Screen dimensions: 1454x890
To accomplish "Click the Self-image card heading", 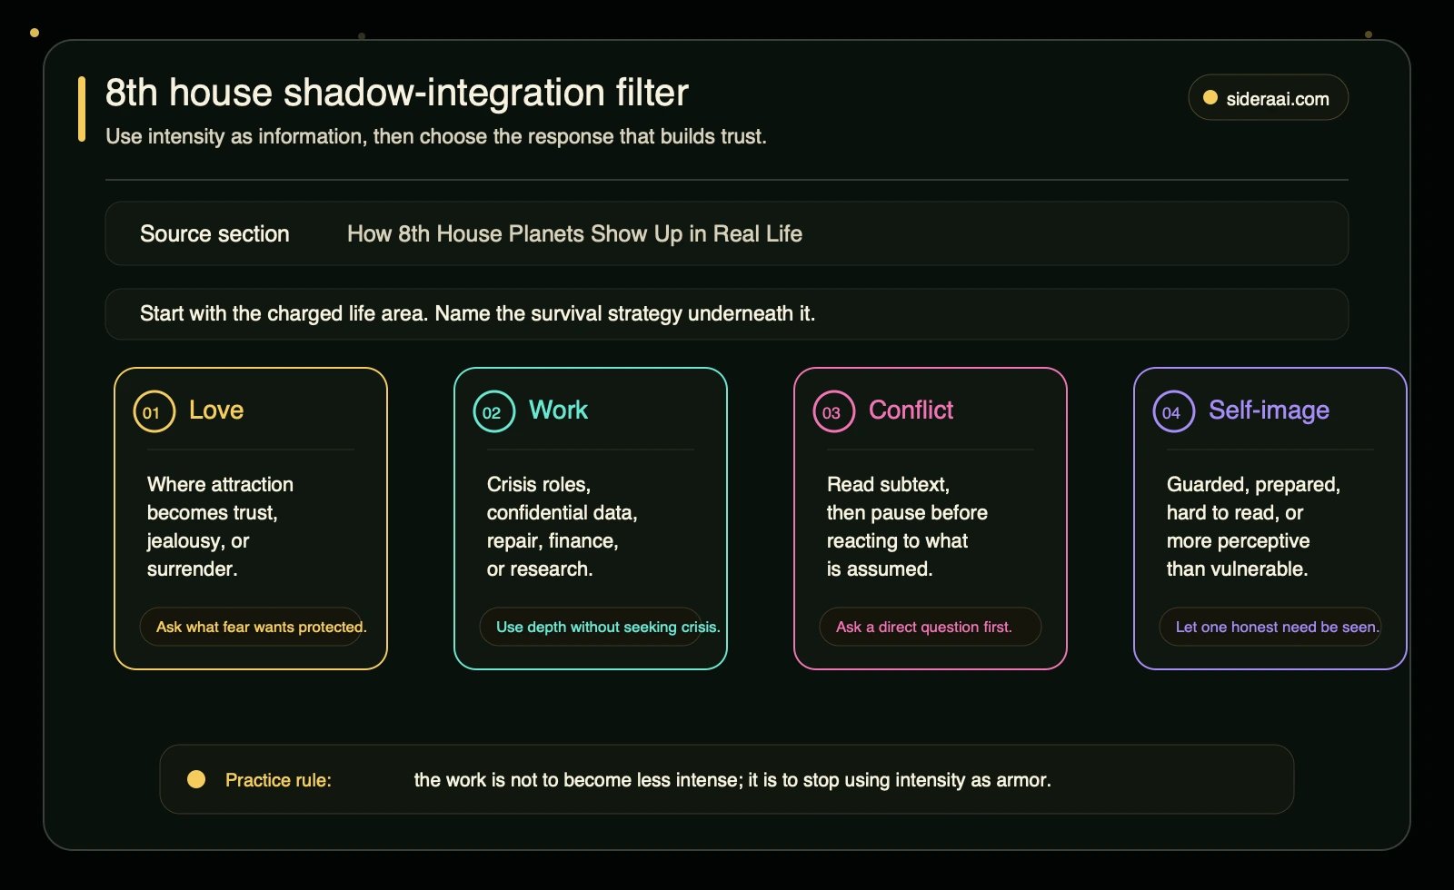I will coord(1269,410).
